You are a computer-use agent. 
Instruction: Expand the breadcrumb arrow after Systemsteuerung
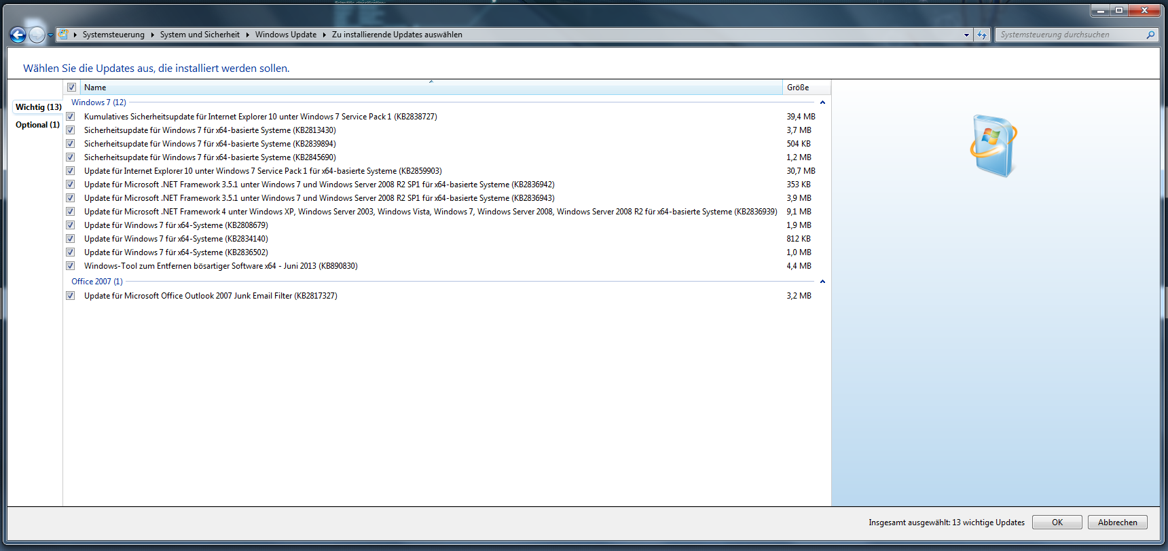[152, 35]
